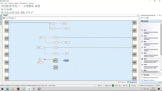
Task: Open the Сервис menu
Action: (16, 3)
